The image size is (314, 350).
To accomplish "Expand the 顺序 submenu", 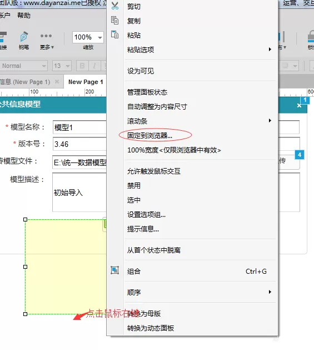I will 192,292.
